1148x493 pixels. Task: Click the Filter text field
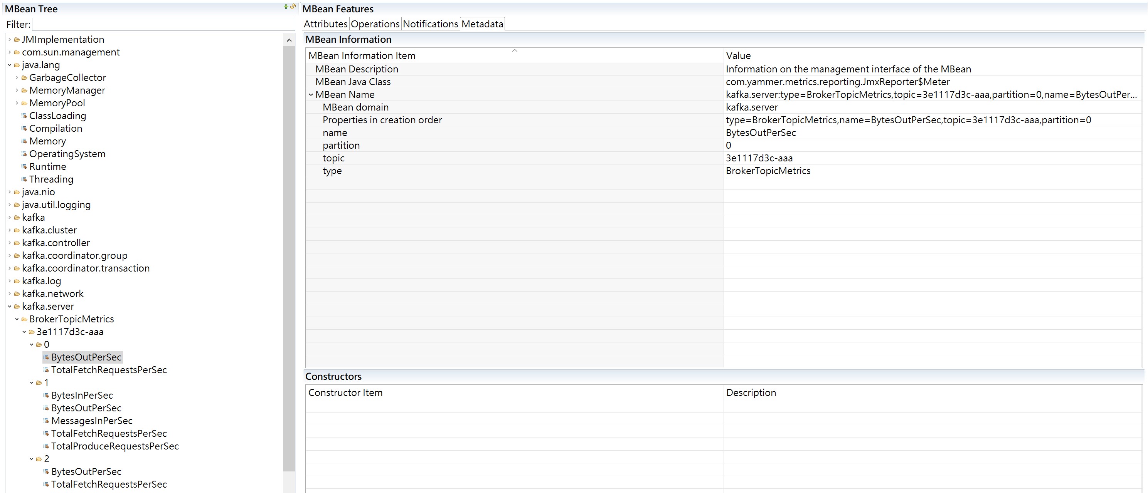pyautogui.click(x=163, y=25)
